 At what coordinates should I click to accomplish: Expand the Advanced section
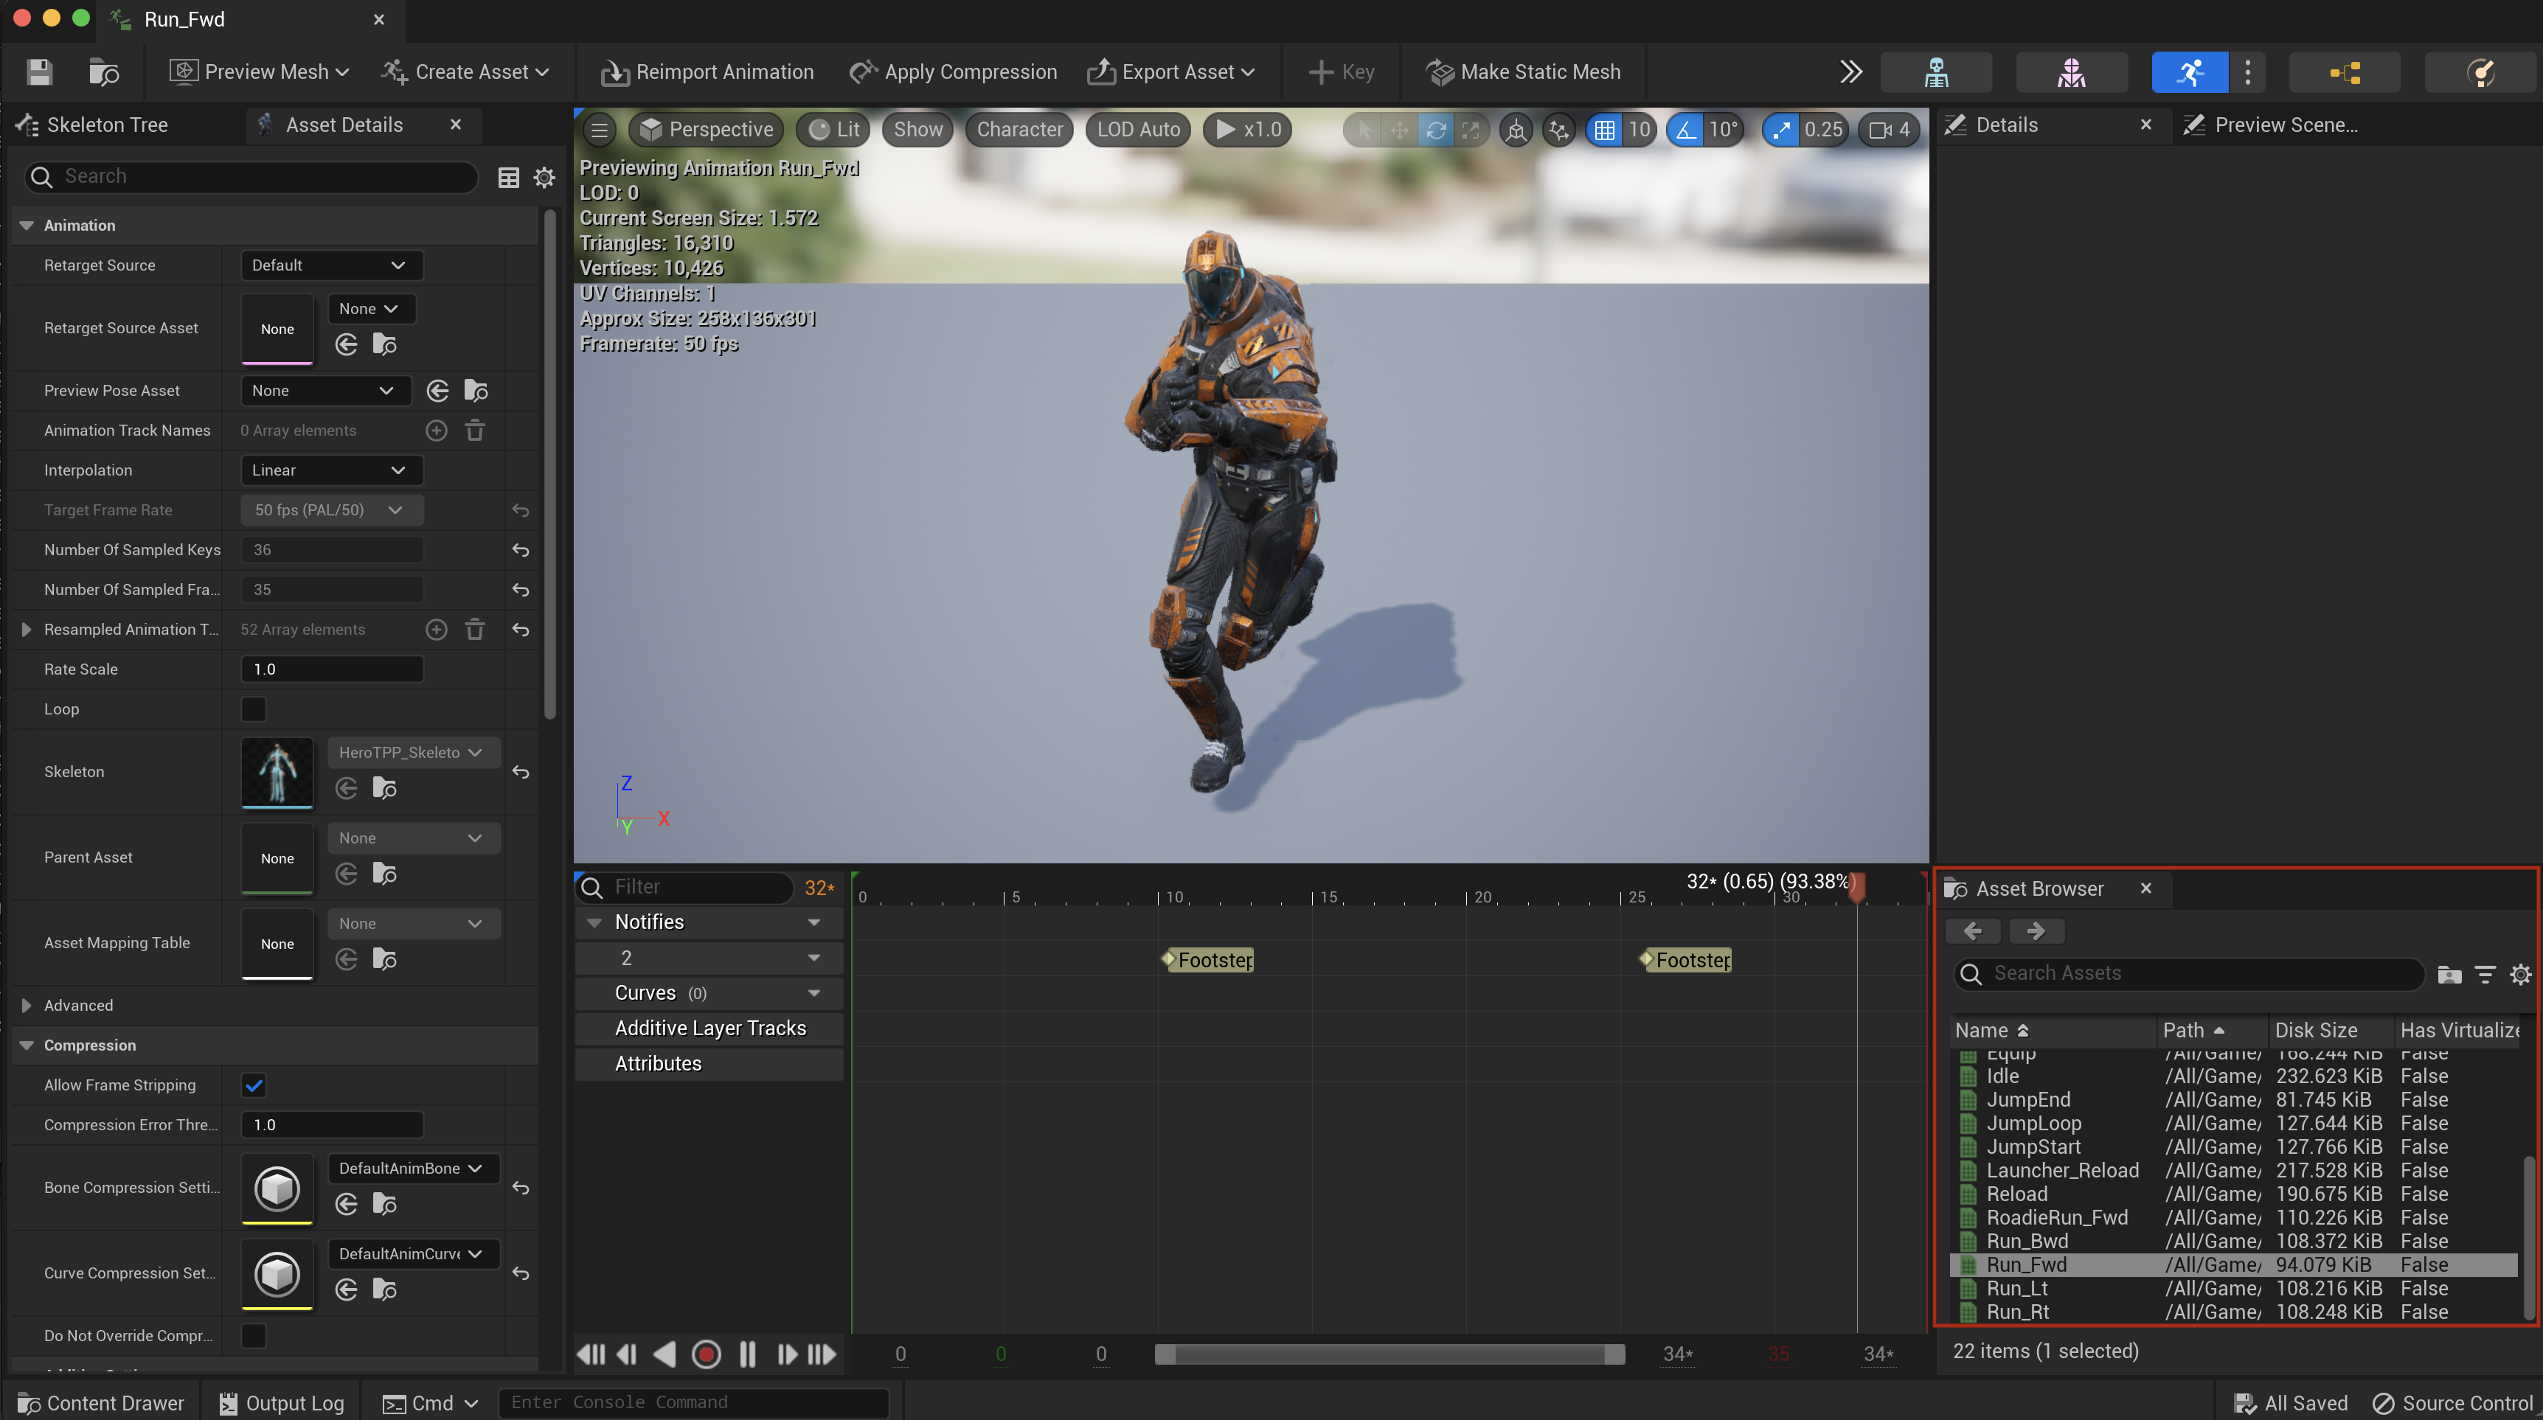click(x=27, y=1005)
